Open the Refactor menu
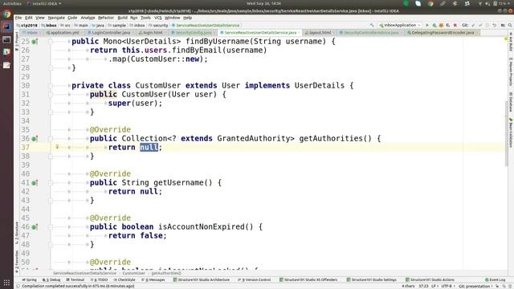The image size is (514, 289). pyautogui.click(x=106, y=18)
